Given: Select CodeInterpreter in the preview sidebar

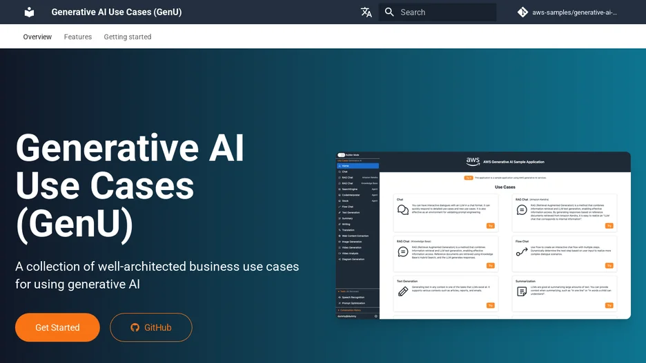Looking at the screenshot, I should [358, 195].
